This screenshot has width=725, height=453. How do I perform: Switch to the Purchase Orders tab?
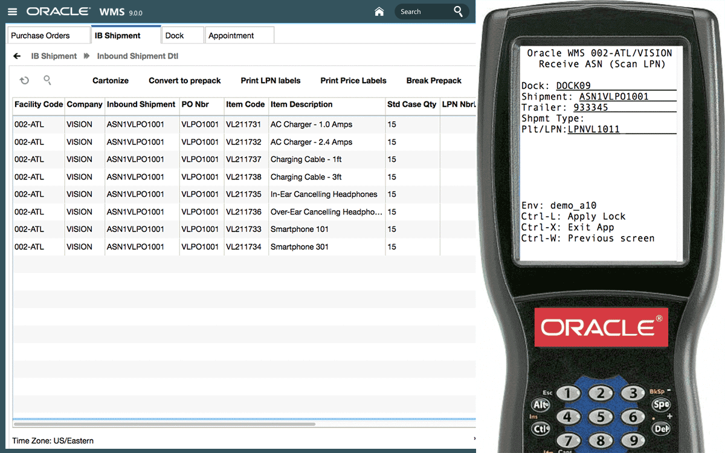40,36
